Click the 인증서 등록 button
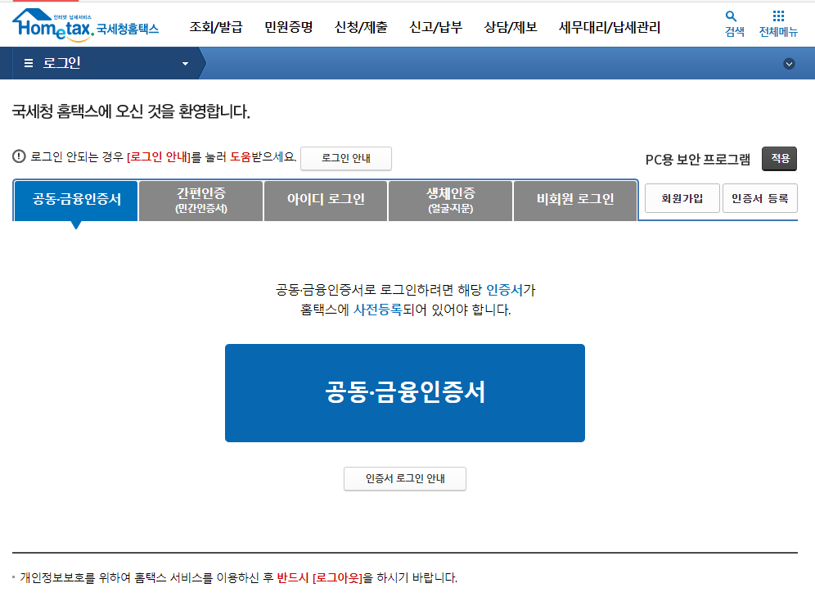 click(x=760, y=197)
